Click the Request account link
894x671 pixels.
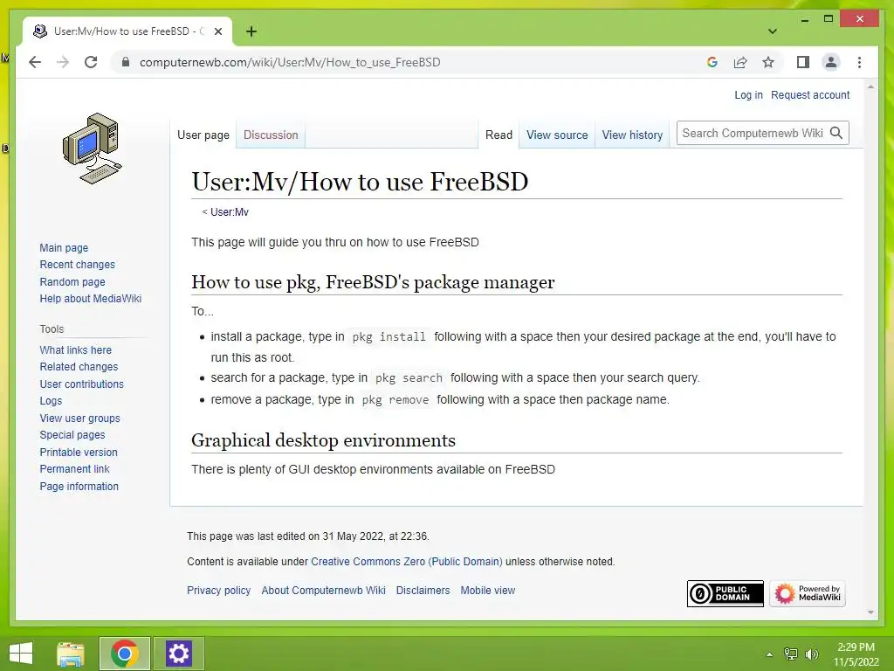[810, 94]
